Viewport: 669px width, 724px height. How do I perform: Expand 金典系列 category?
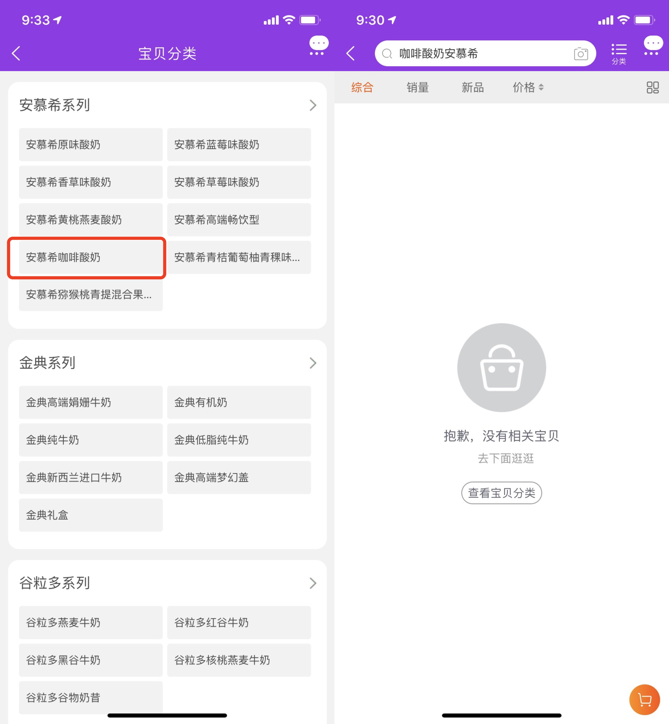[x=313, y=363]
